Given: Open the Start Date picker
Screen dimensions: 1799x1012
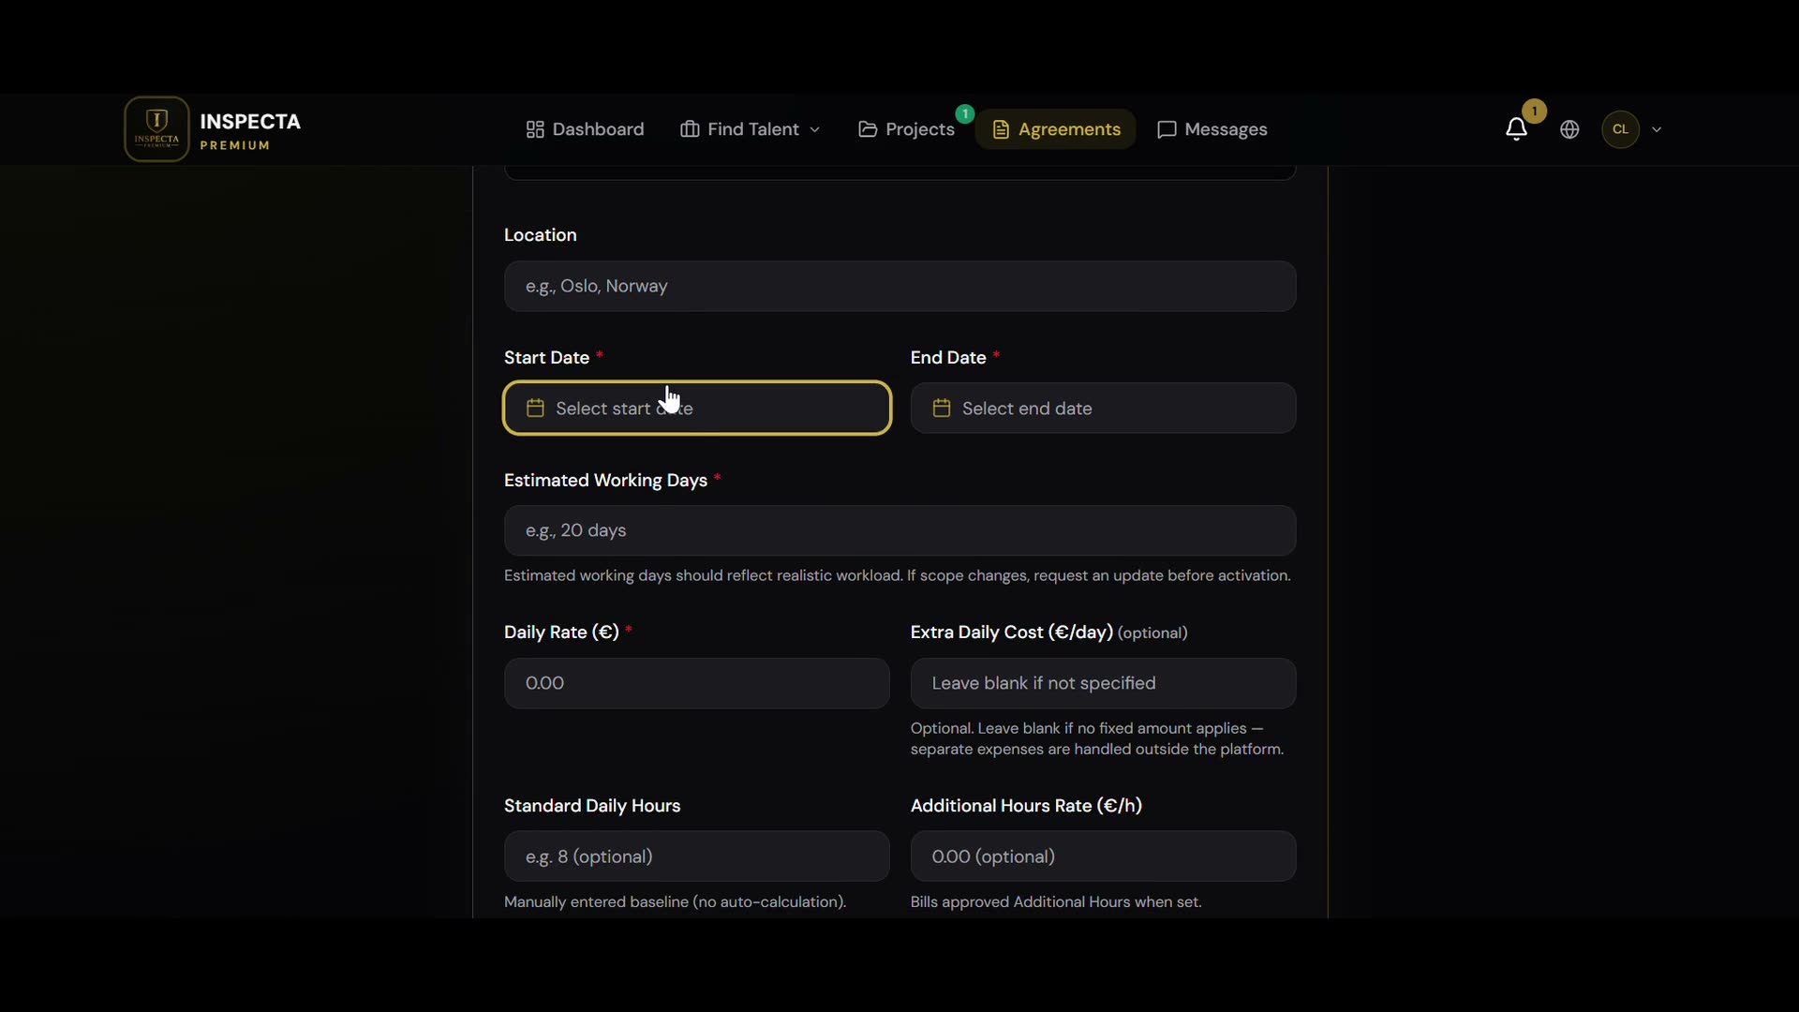Looking at the screenshot, I should (x=697, y=408).
